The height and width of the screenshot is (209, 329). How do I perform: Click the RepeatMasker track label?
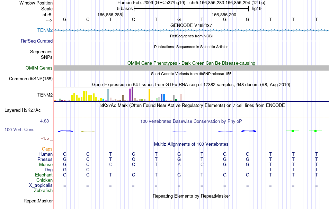(x=38, y=201)
